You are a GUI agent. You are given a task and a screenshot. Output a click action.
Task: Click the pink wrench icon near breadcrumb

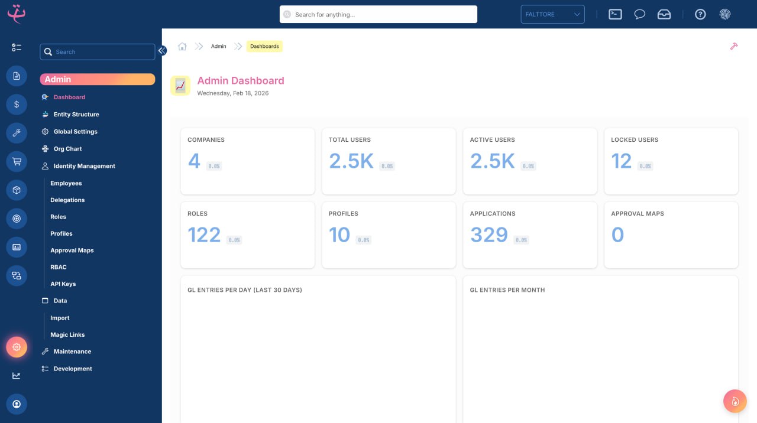click(x=733, y=46)
